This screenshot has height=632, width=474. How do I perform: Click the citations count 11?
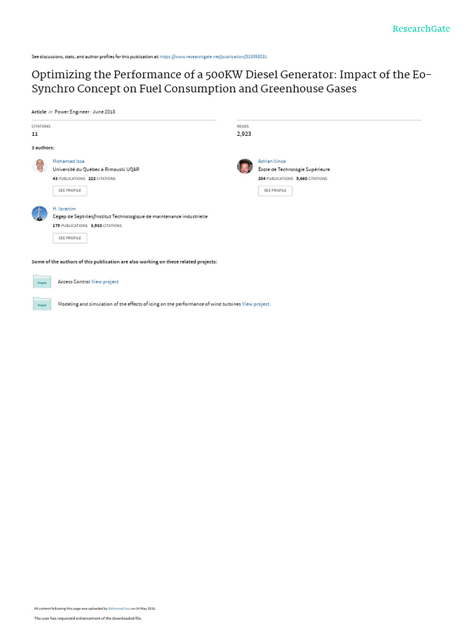(x=35, y=134)
